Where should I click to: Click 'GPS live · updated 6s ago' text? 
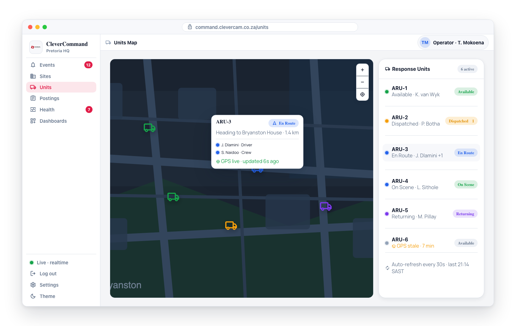250,161
